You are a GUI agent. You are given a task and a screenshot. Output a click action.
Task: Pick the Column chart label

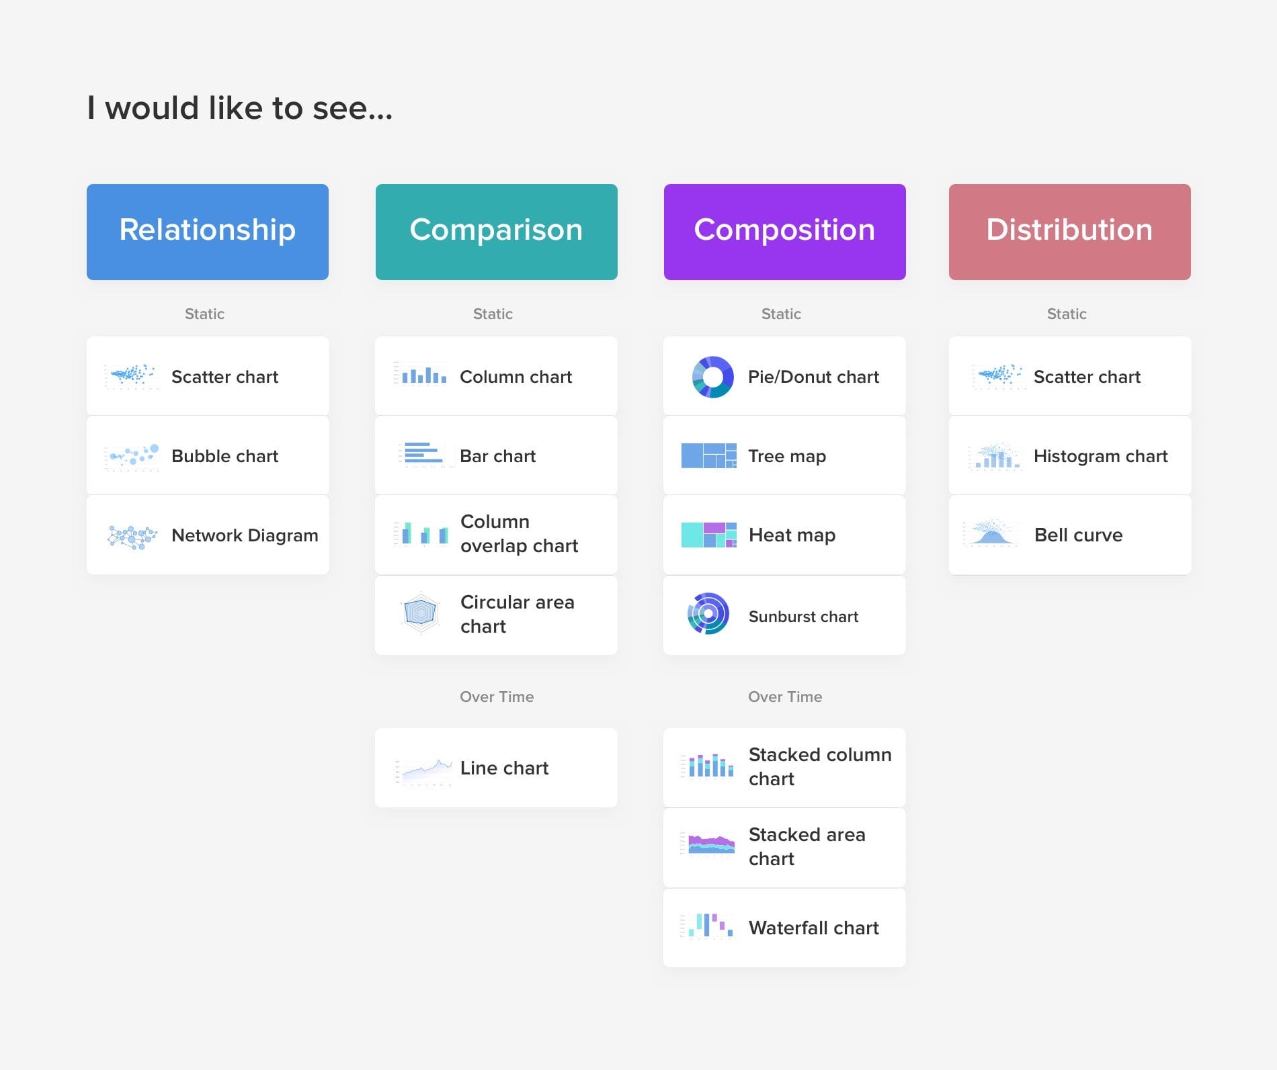[516, 377]
